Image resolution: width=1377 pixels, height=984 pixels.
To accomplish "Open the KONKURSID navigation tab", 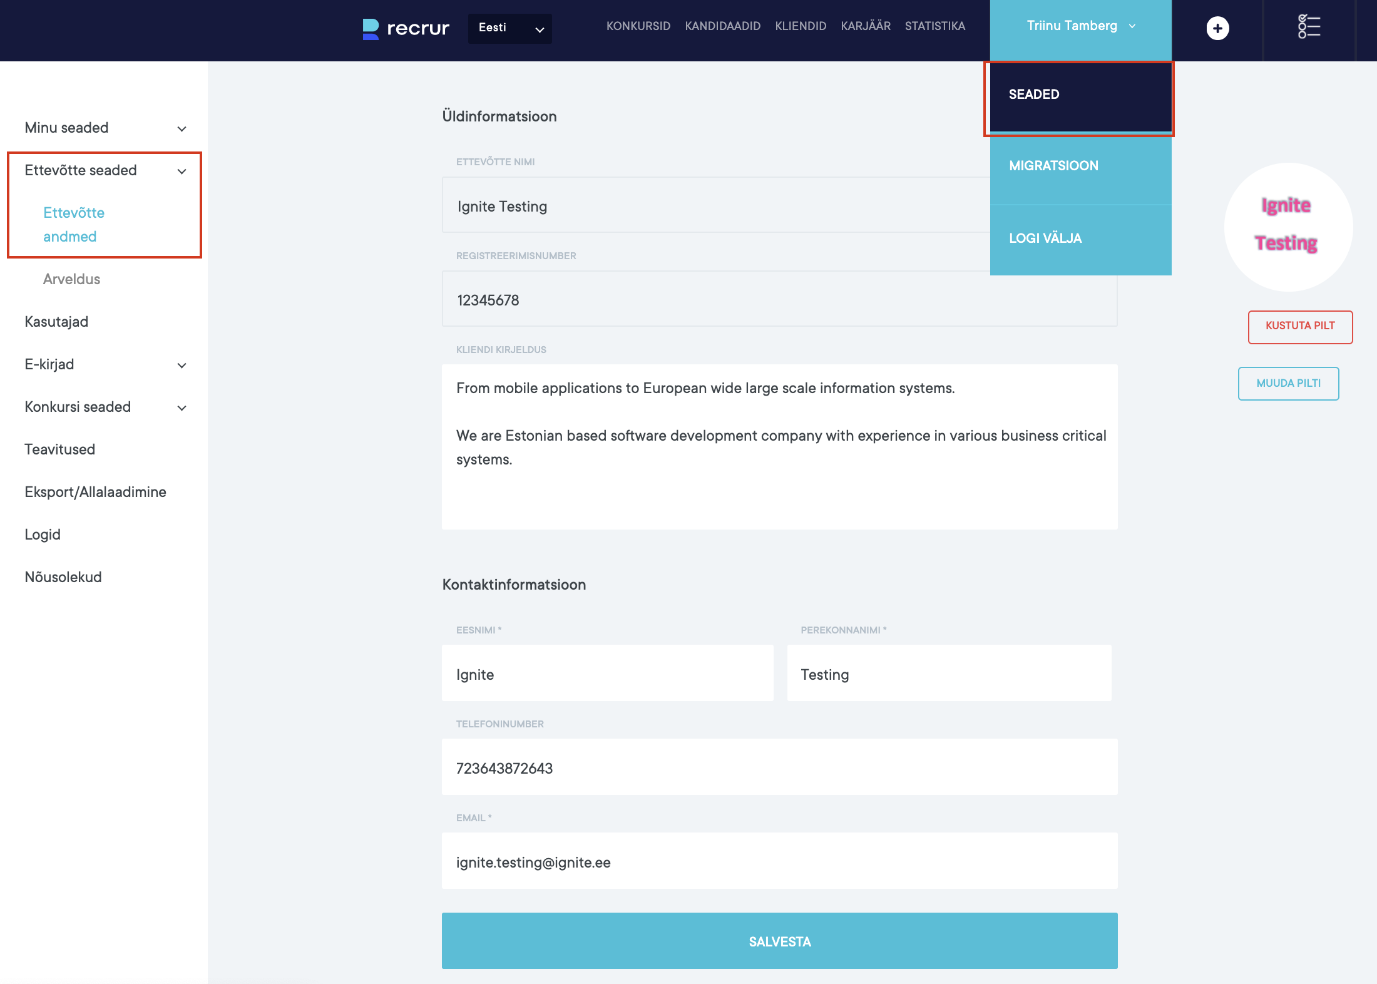I will (638, 26).
